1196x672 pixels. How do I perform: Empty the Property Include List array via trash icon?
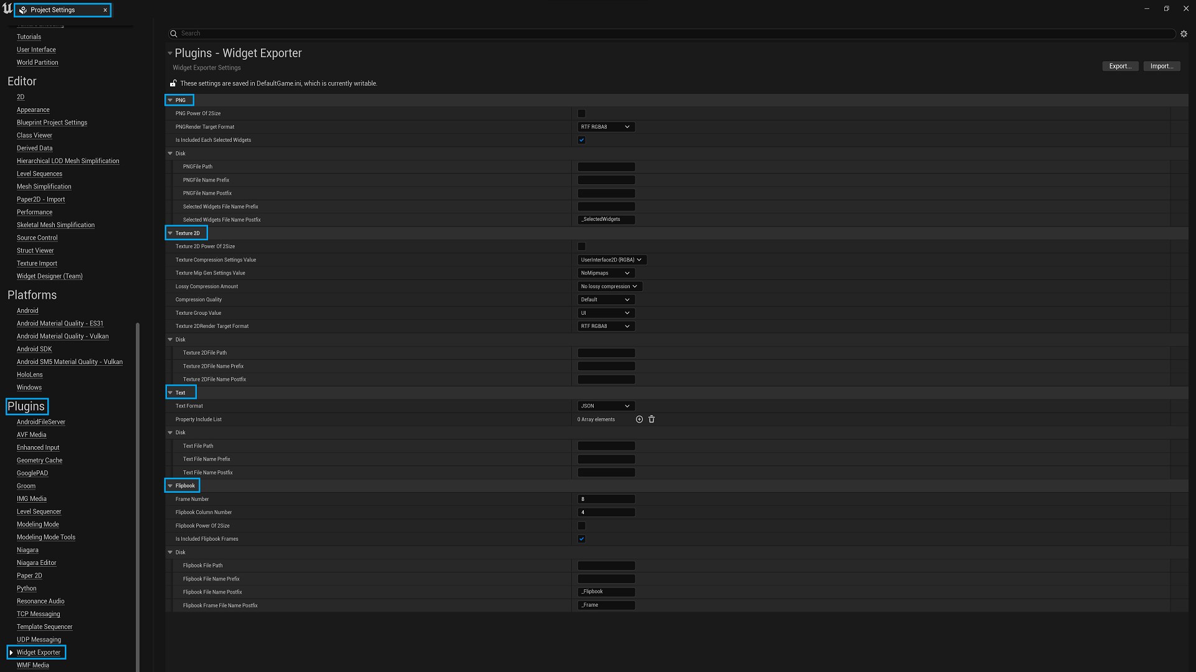pyautogui.click(x=652, y=419)
